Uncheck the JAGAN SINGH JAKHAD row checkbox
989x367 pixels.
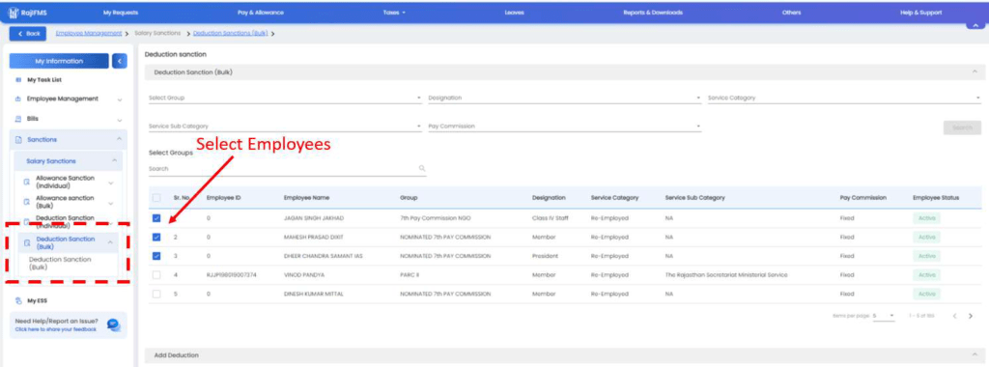tap(156, 218)
